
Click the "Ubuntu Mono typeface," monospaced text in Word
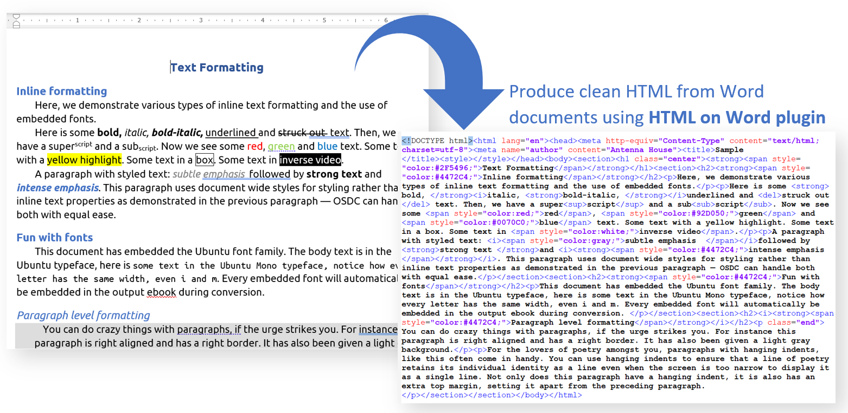[x=274, y=266]
